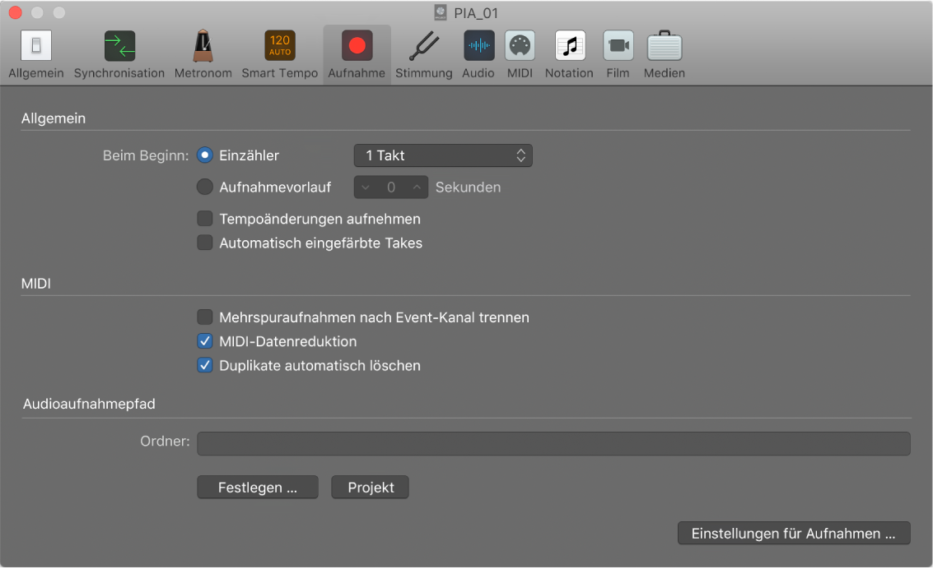Viewport: 933px width, 569px height.
Task: Open the Allgemein settings icon
Action: pyautogui.click(x=35, y=46)
